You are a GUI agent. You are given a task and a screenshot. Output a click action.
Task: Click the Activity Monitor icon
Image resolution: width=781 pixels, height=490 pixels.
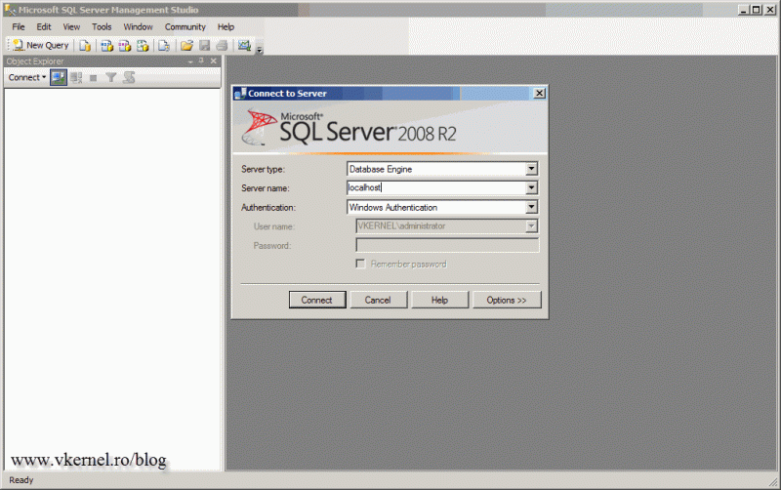click(244, 45)
